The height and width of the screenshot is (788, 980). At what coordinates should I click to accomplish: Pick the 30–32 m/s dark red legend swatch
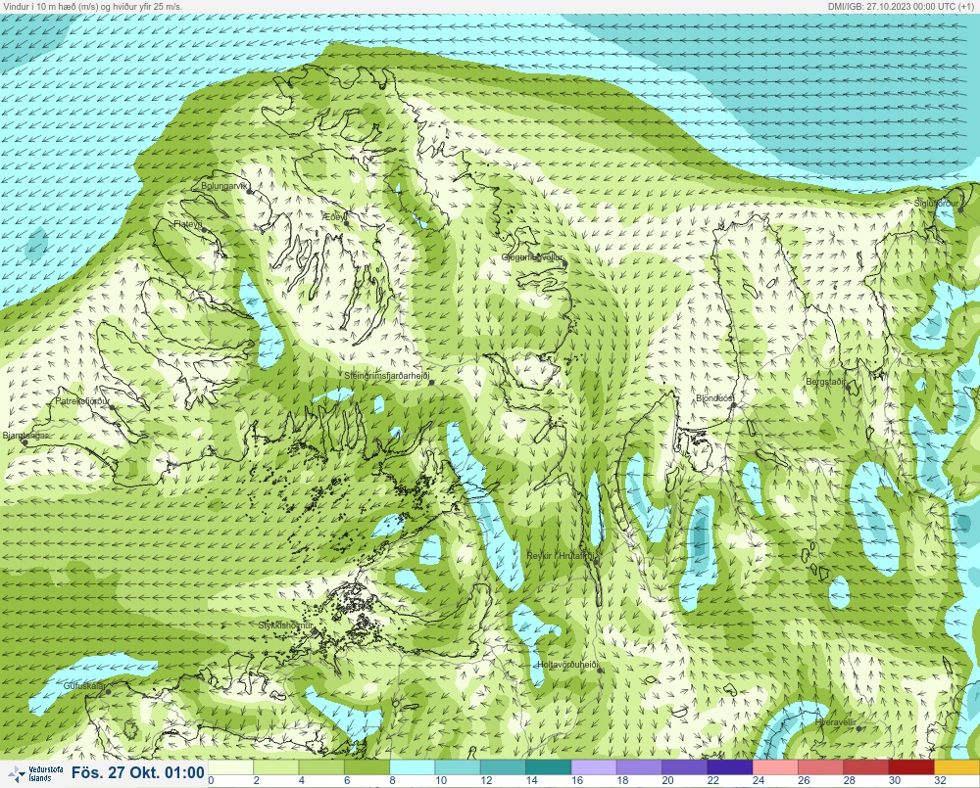[911, 766]
